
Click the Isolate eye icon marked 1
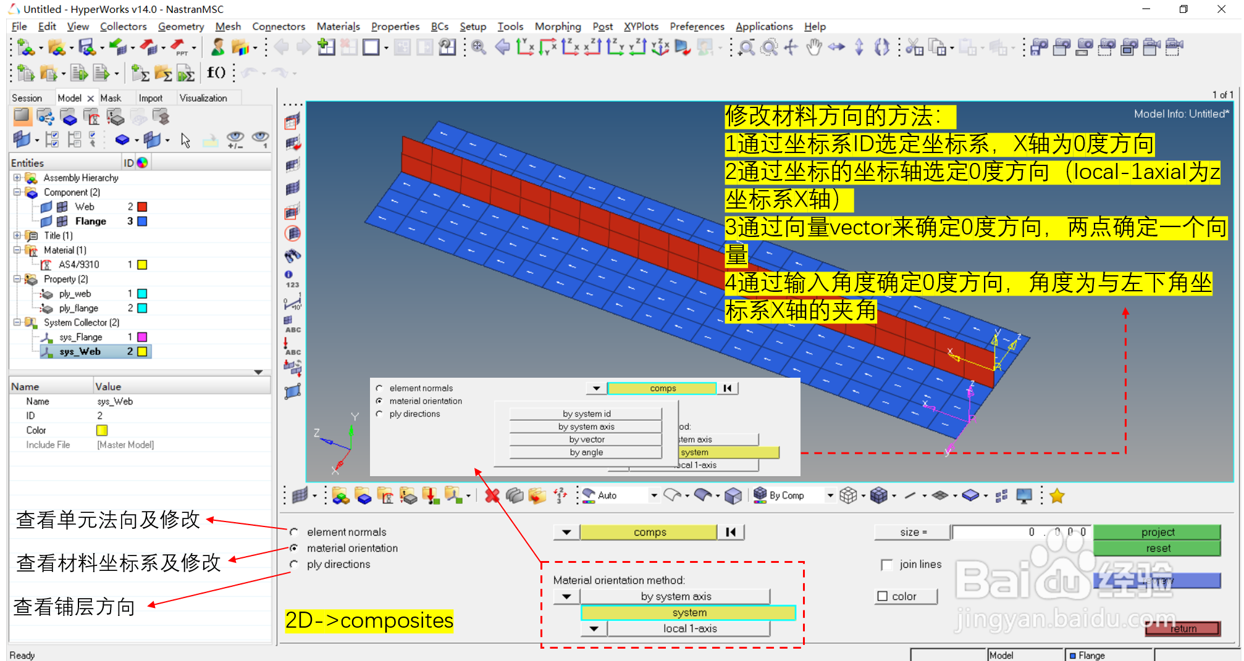pyautogui.click(x=260, y=140)
